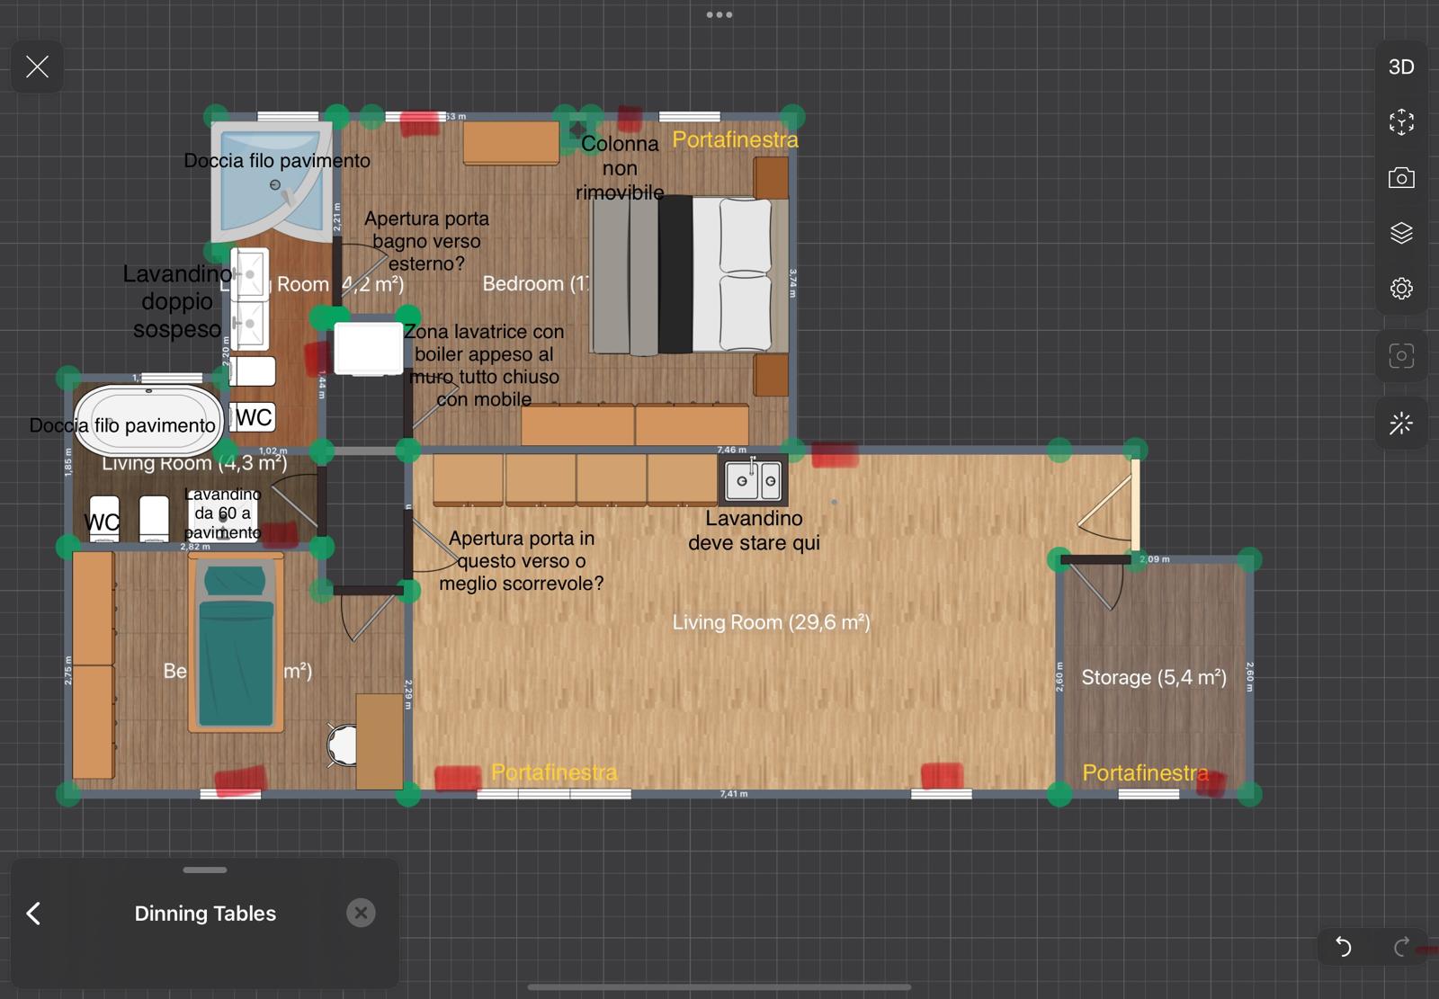1439x999 pixels.
Task: Click the fit-to-screen focus icon
Action: (1400, 122)
